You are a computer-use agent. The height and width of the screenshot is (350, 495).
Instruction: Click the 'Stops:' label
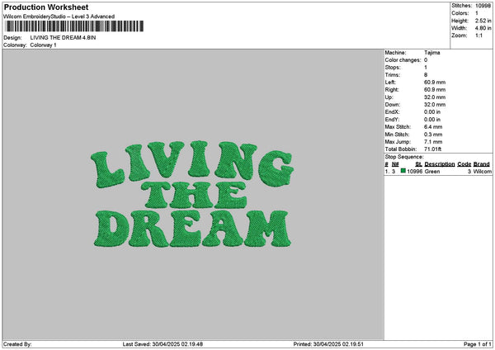393,68
